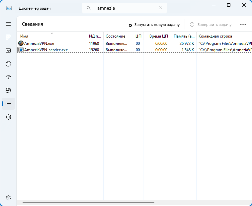Clear the amnezia search text
This screenshot has height=206, width=252.
161,8
